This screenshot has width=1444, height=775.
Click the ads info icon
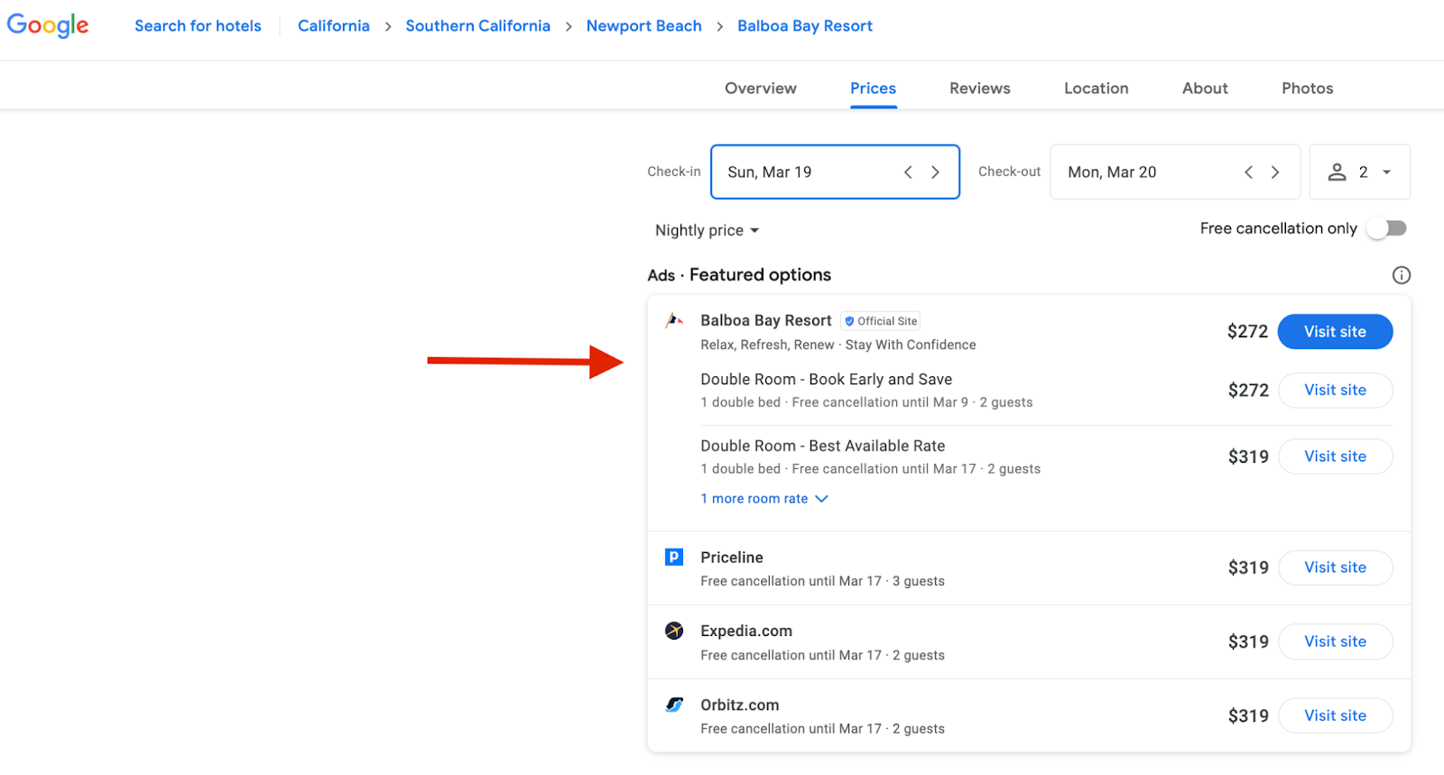coord(1401,275)
